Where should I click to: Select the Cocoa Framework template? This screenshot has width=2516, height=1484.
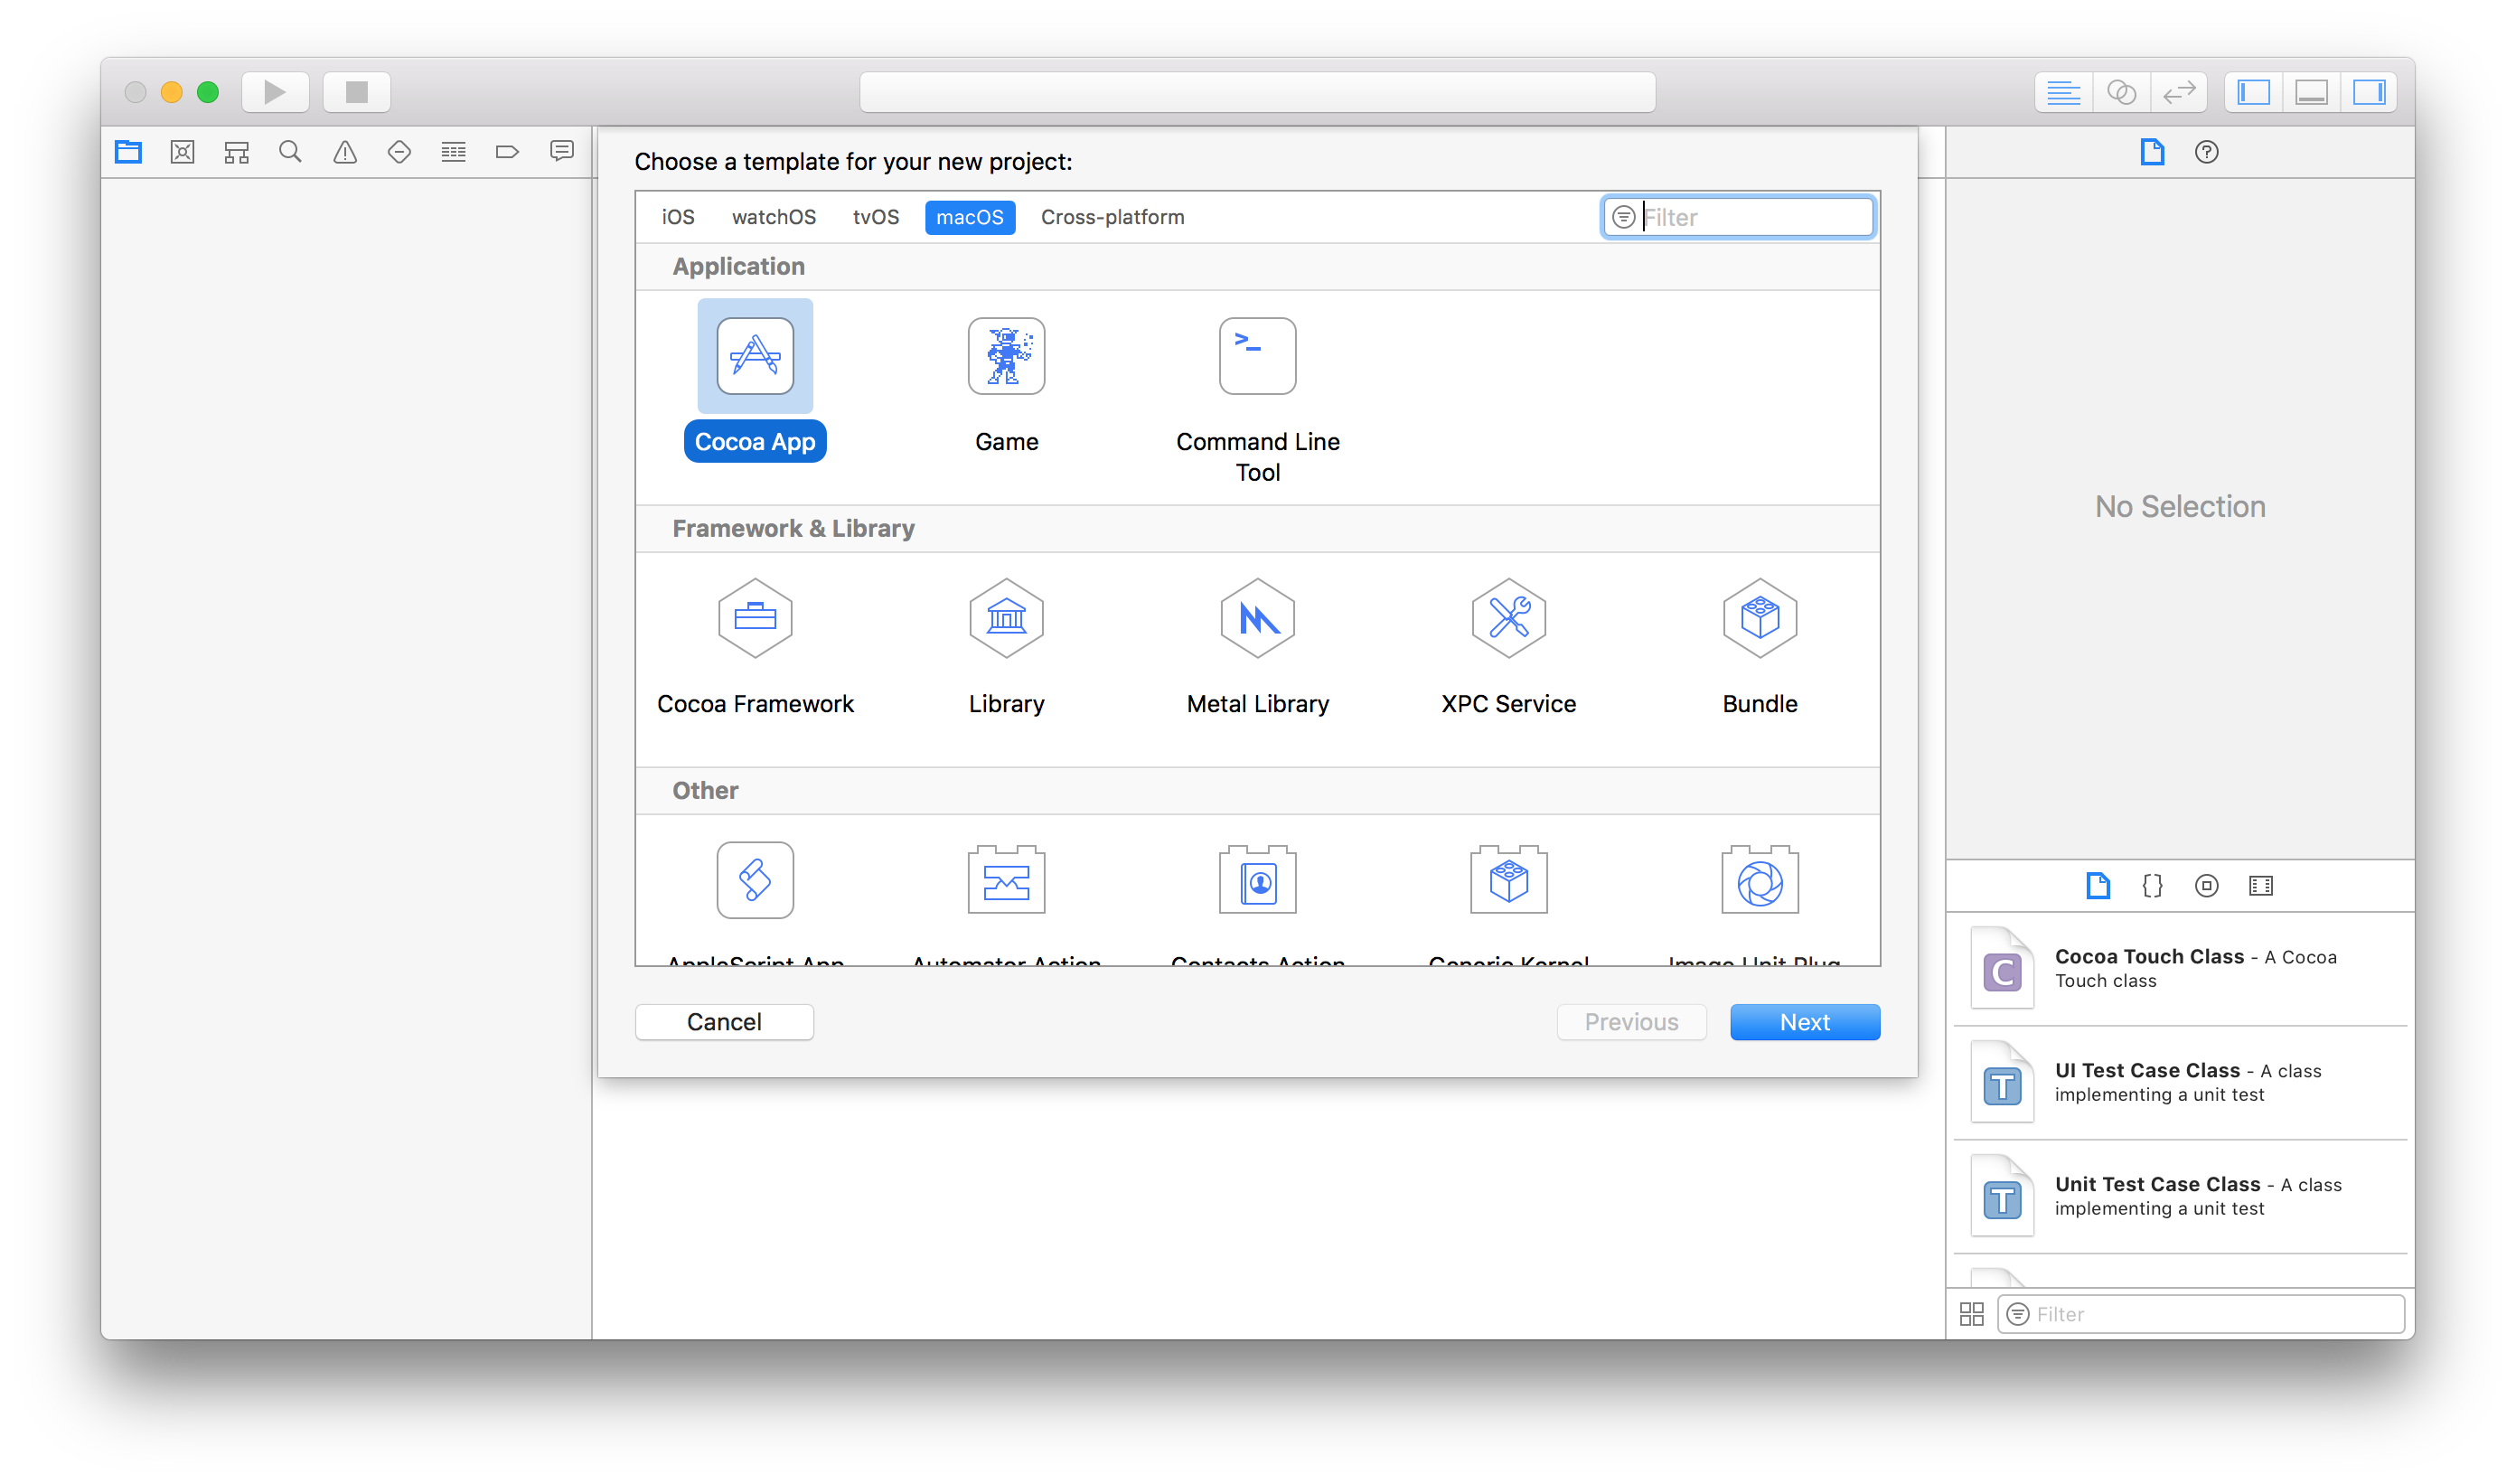(x=755, y=646)
